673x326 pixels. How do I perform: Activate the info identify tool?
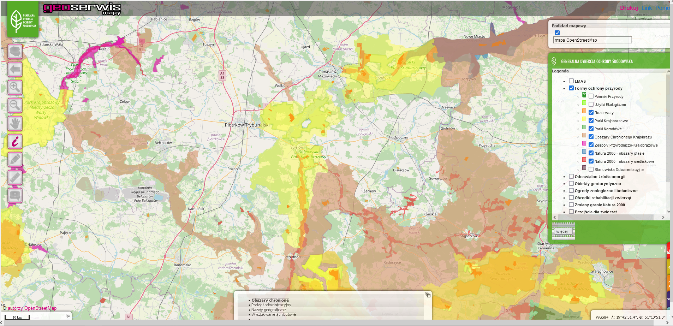tap(15, 141)
